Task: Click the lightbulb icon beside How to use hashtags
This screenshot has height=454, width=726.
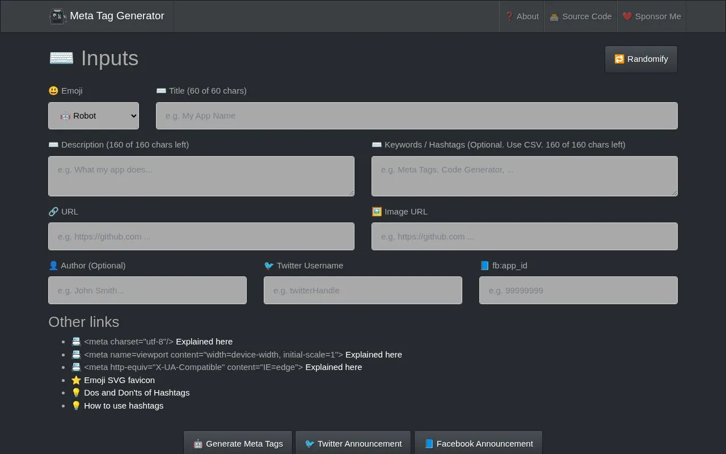Action: click(x=76, y=406)
